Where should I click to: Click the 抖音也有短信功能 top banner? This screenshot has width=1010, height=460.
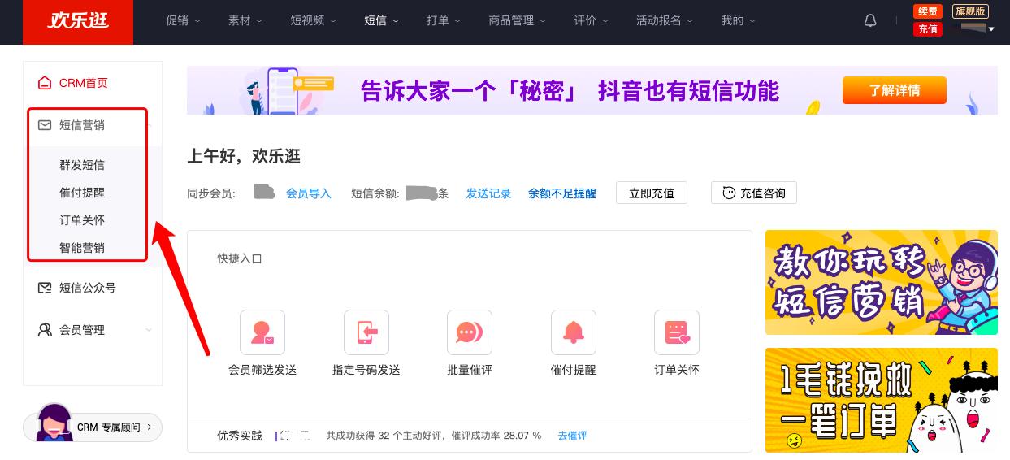click(592, 90)
